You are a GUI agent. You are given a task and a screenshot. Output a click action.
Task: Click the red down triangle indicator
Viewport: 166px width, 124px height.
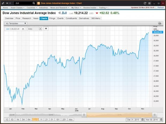(x=97, y=13)
